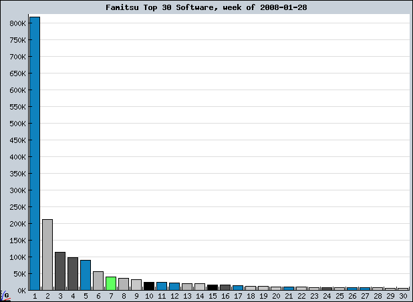Click the x-axis label 29
This screenshot has width=413, height=302.
(x=390, y=297)
